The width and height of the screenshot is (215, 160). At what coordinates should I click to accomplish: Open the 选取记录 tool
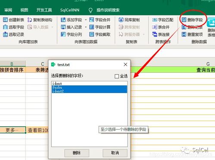[13, 35]
